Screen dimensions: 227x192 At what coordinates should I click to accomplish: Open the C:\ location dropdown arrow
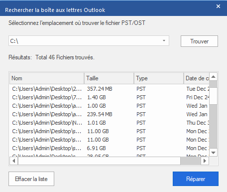(x=164, y=41)
